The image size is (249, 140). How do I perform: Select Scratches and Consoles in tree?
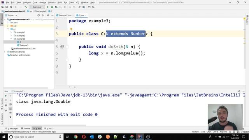[19, 55]
